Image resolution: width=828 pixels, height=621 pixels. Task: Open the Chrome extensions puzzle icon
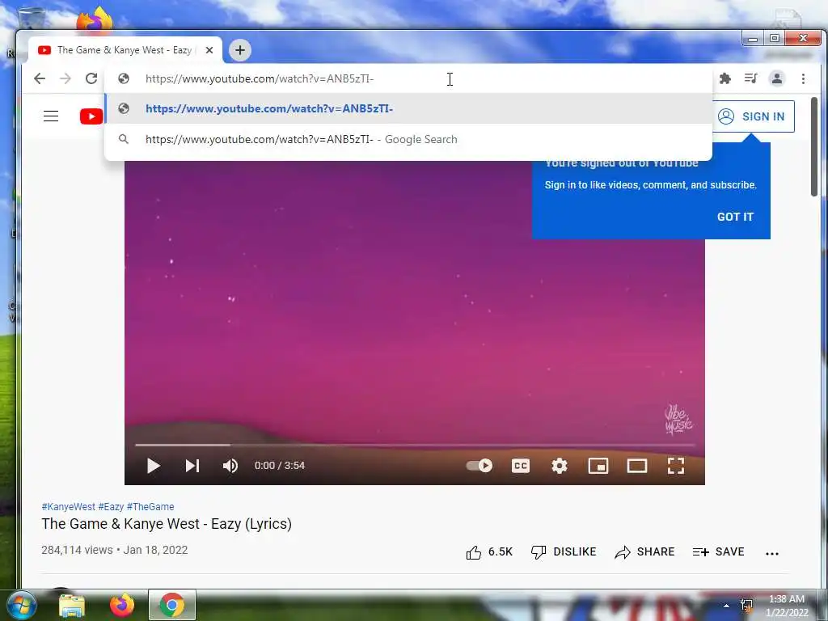pyautogui.click(x=725, y=78)
